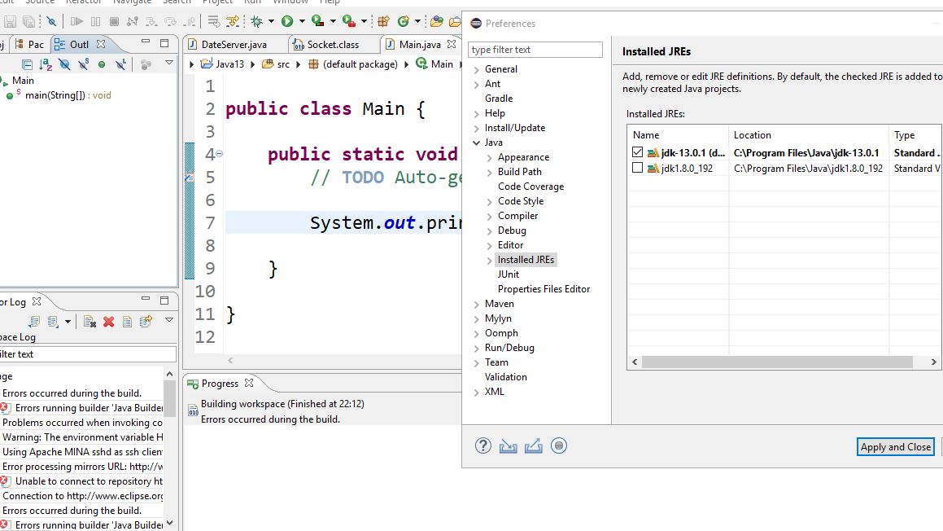Uncheck the jdk-13.0.1 JRE checkbox
This screenshot has width=943, height=531.
click(638, 152)
